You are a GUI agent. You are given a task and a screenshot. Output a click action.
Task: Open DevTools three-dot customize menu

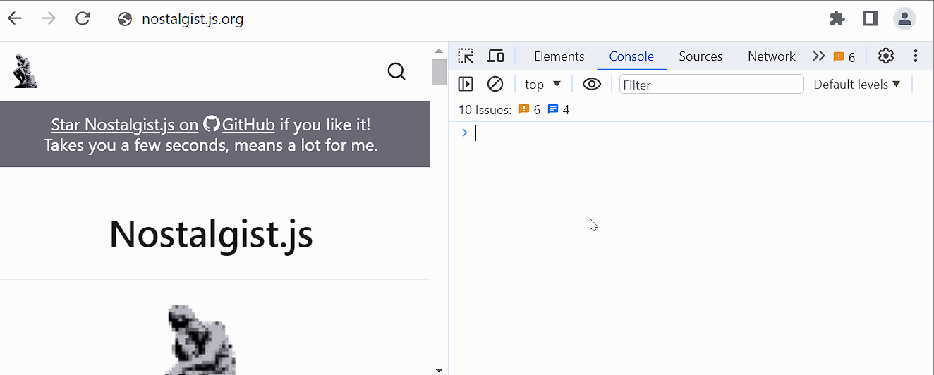[x=916, y=56]
